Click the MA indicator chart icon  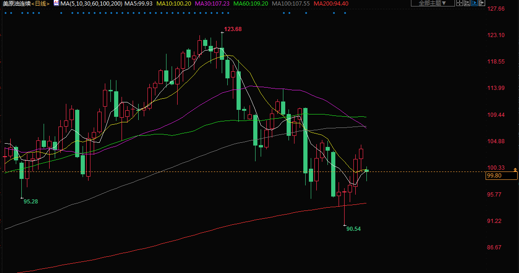56,3
